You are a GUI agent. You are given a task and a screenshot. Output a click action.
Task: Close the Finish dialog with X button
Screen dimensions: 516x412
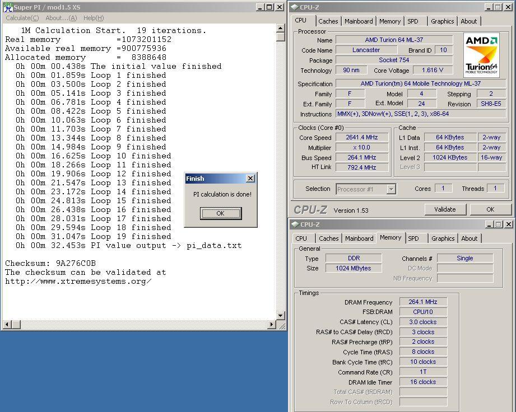pyautogui.click(x=250, y=178)
